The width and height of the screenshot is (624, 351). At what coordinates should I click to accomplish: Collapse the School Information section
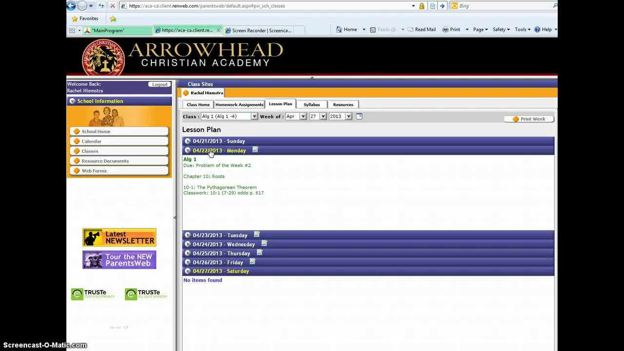(72, 101)
